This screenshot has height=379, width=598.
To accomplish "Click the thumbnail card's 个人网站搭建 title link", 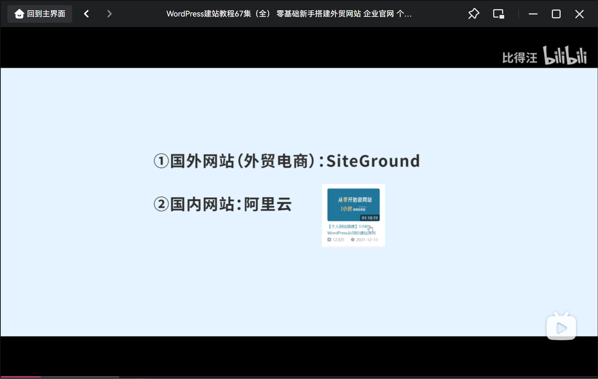I will click(351, 230).
